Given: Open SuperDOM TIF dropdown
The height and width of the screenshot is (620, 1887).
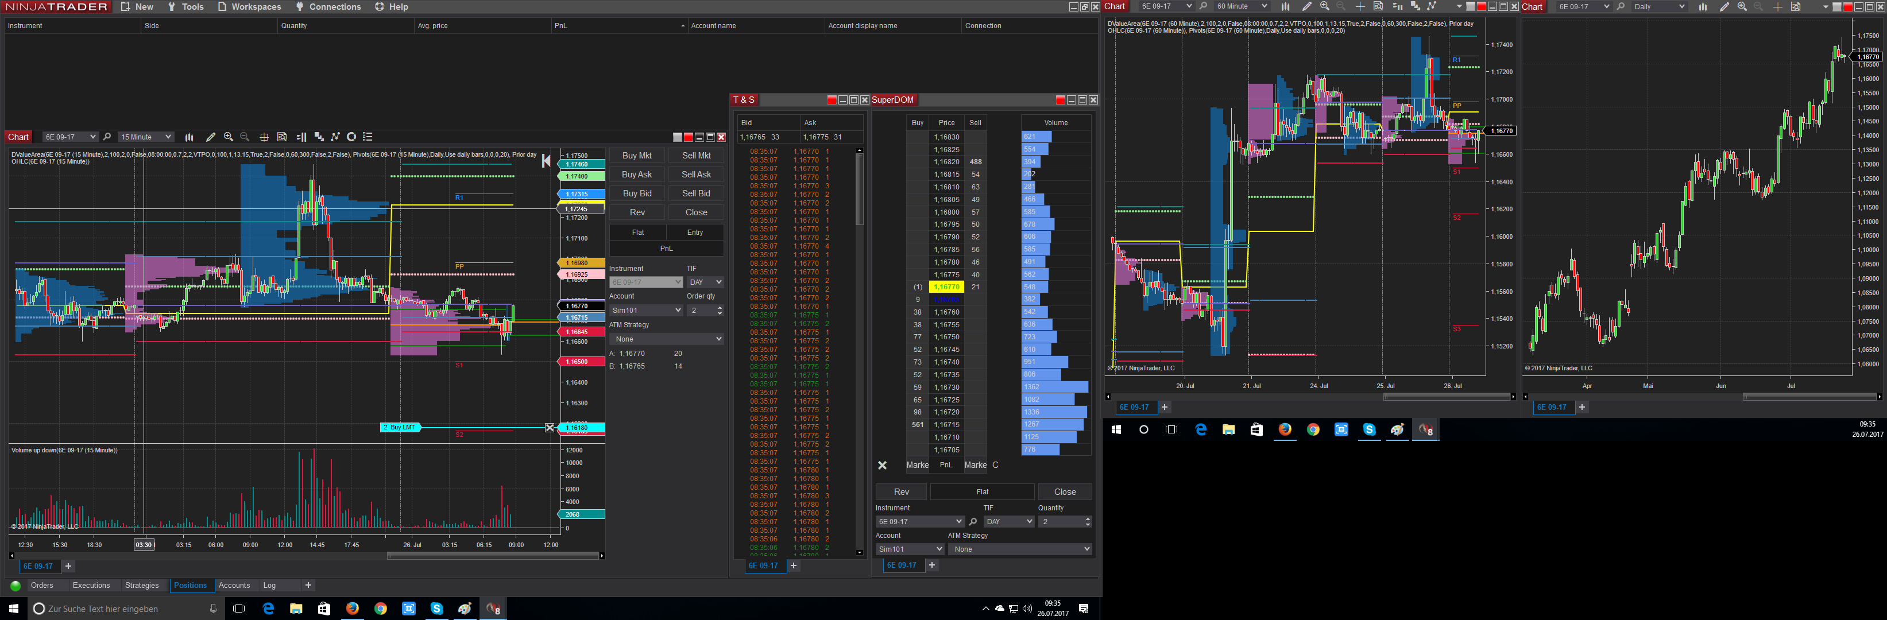Looking at the screenshot, I should coord(1009,522).
